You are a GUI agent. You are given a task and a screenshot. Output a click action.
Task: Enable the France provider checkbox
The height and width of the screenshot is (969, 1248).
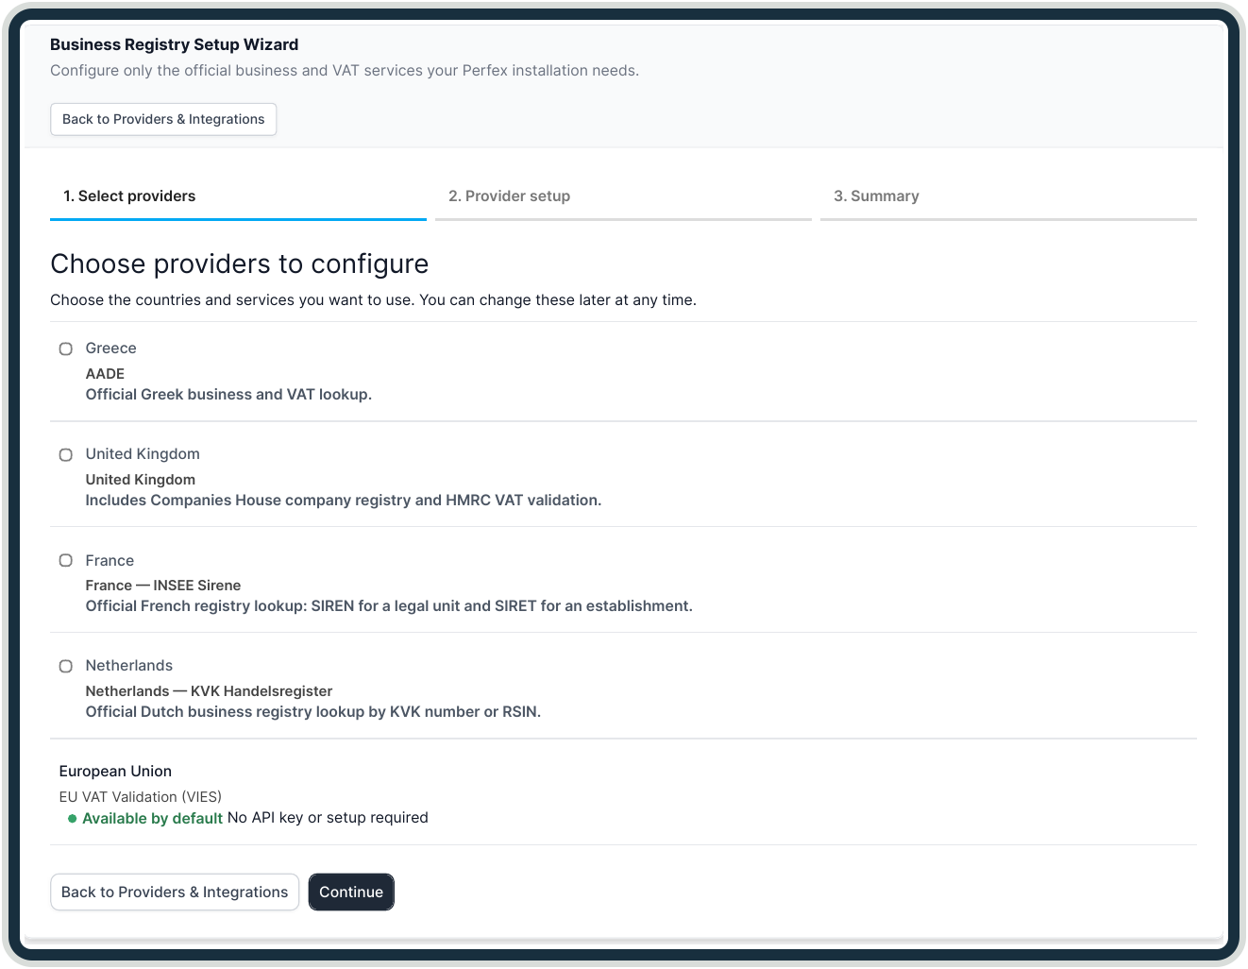click(66, 560)
